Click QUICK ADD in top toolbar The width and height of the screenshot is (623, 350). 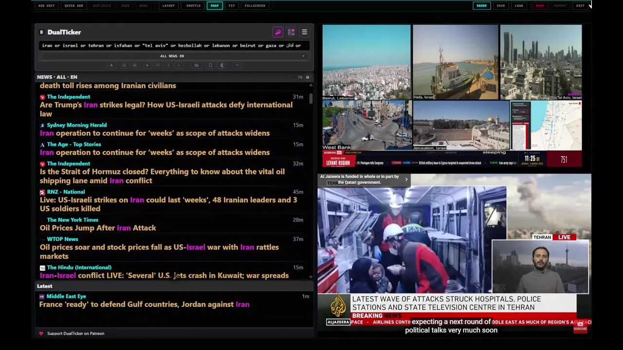74,6
